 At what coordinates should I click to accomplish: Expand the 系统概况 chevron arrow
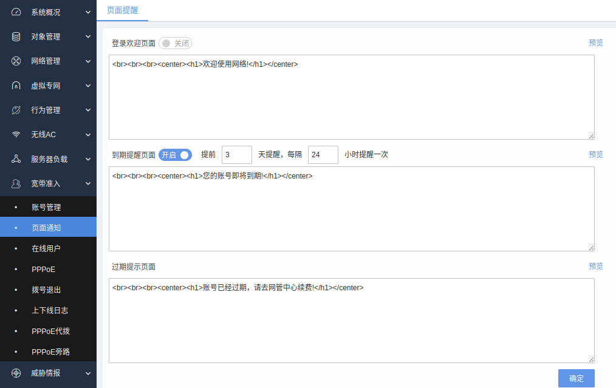88,12
